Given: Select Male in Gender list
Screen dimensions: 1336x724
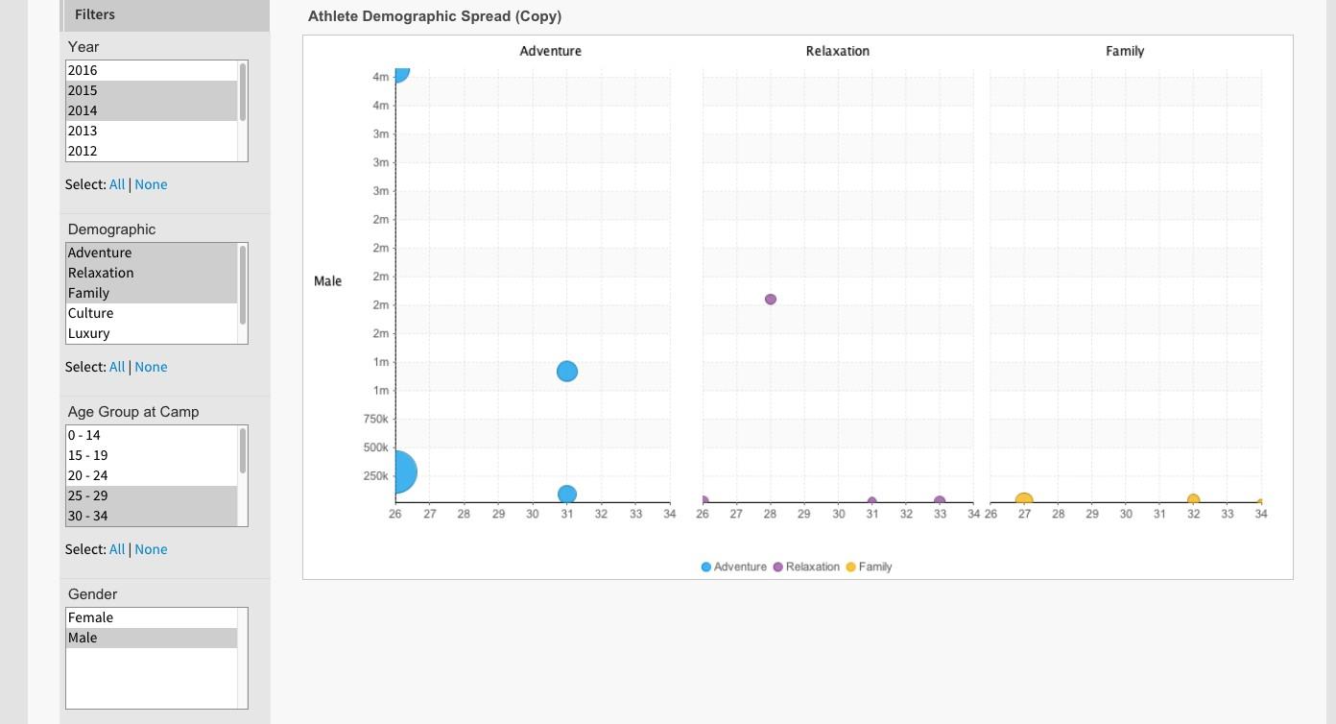Looking at the screenshot, I should 152,638.
